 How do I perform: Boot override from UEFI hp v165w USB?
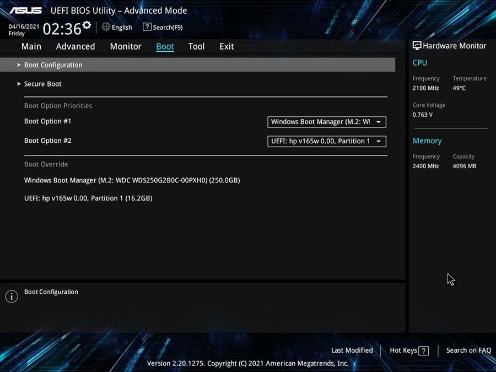point(88,198)
